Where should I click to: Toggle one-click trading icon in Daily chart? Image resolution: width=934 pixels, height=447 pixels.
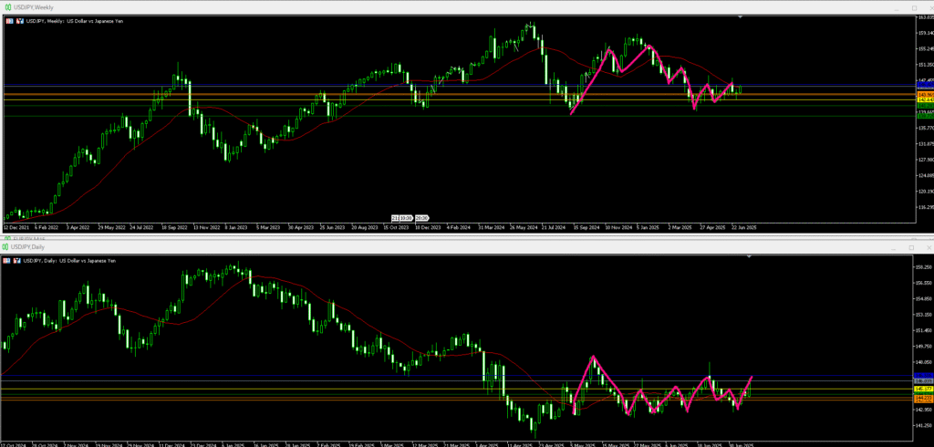click(7, 261)
